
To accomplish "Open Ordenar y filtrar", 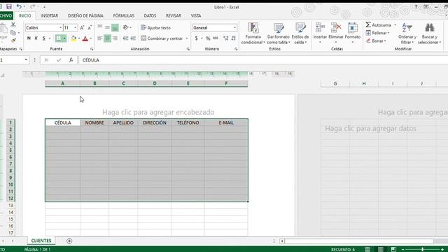I will 407,34.
